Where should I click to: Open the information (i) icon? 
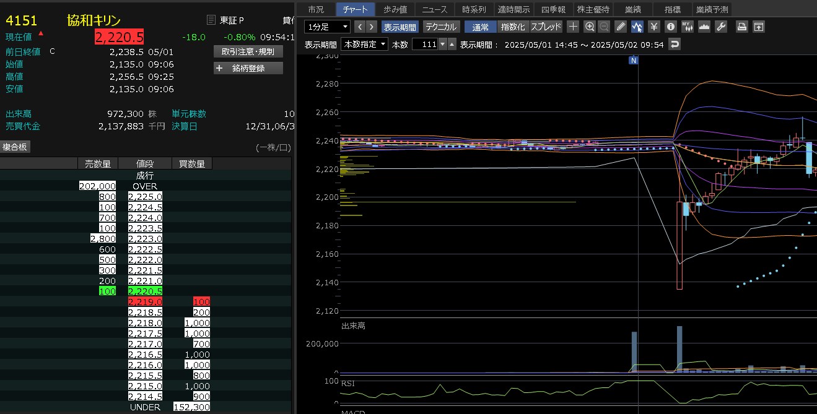tap(670, 27)
